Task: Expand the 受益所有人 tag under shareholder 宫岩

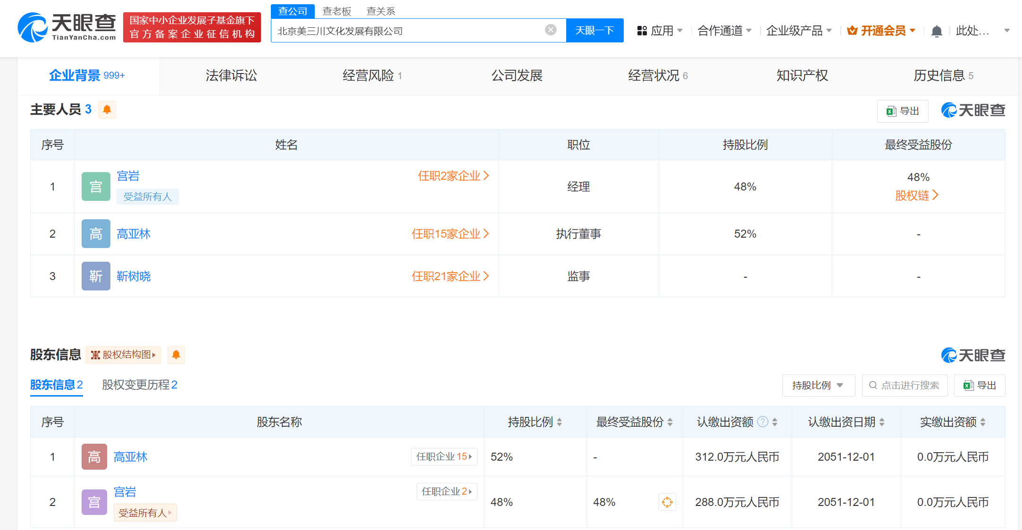Action: tap(145, 513)
